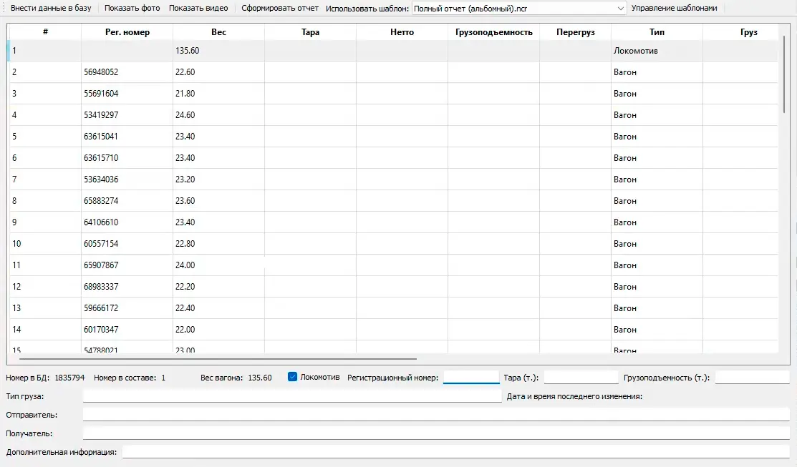The image size is (797, 467).
Task: Select the 'Локомотив' row in the table
Action: click(635, 51)
